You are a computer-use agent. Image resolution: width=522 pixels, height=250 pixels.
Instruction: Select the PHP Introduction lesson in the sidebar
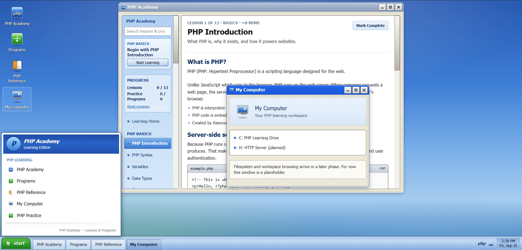coord(148,143)
